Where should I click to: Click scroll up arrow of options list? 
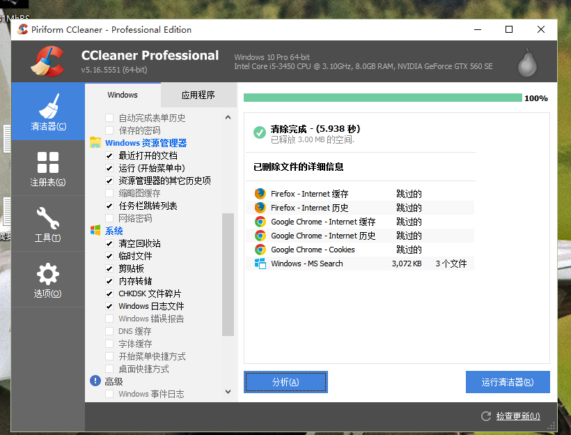point(228,117)
